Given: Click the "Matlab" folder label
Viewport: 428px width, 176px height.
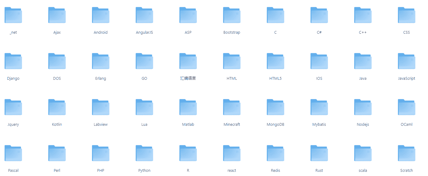Looking at the screenshot, I should pyautogui.click(x=188, y=125).
